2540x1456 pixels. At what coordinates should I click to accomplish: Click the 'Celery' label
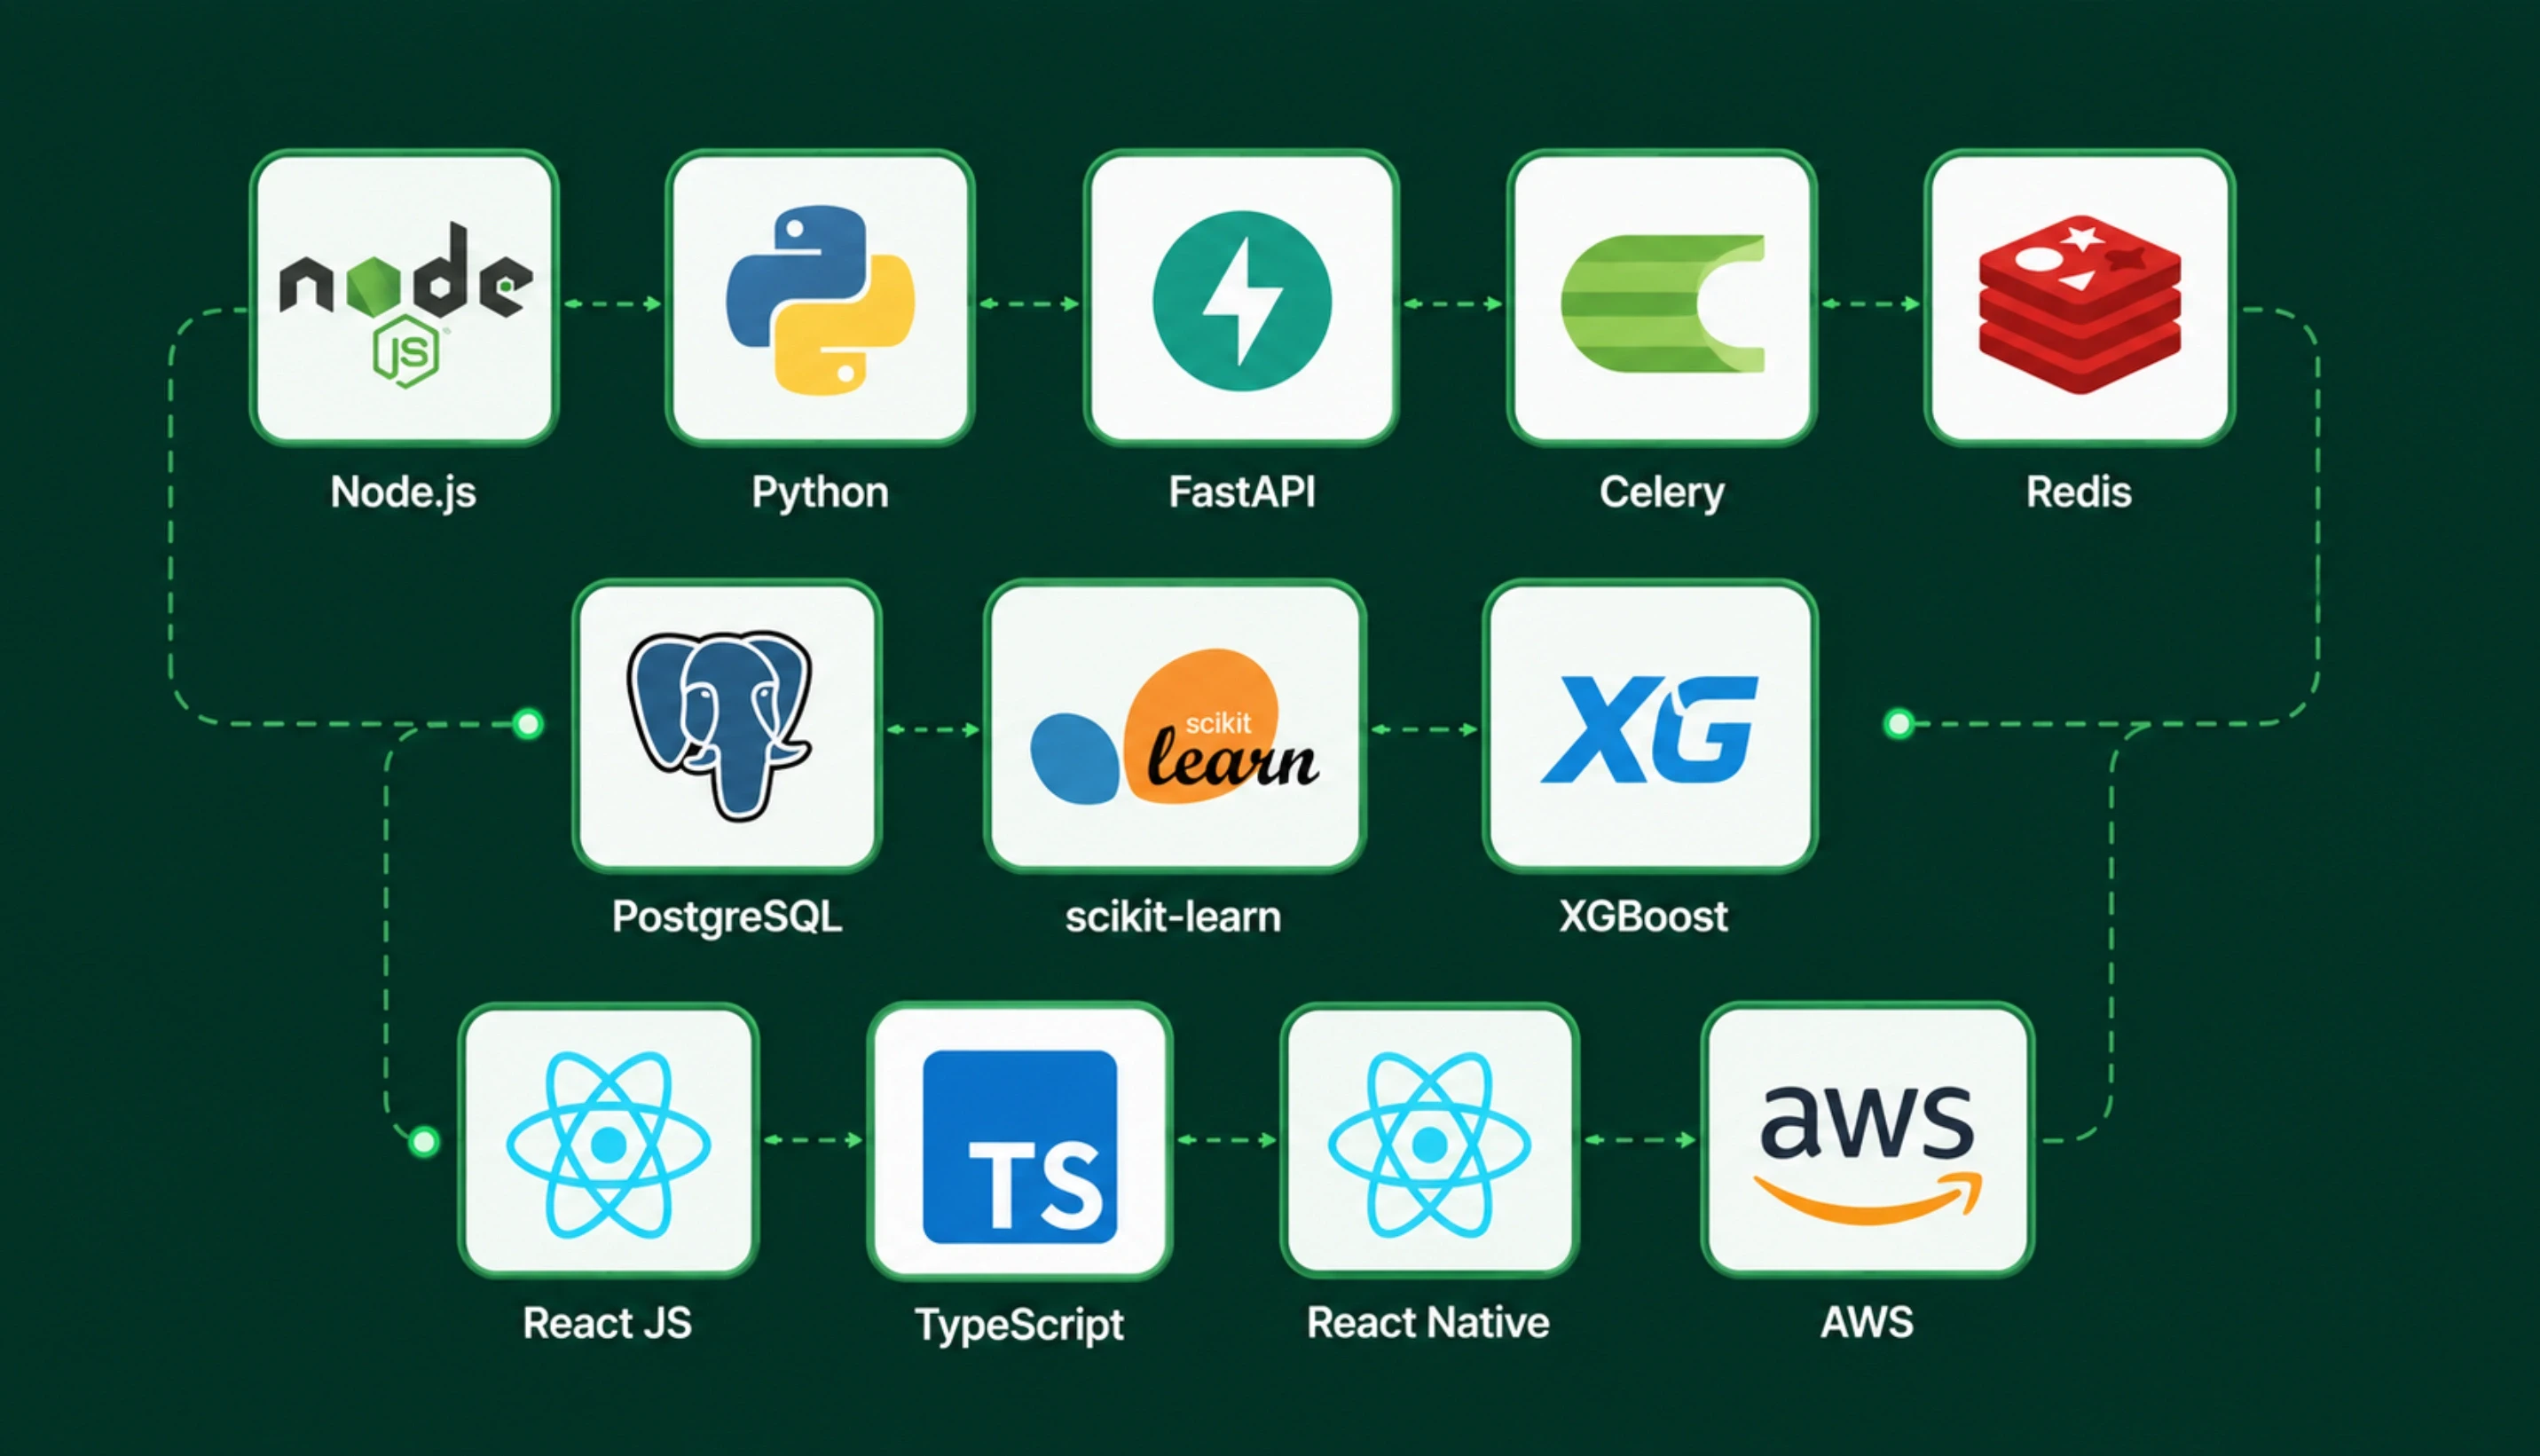click(x=1662, y=493)
